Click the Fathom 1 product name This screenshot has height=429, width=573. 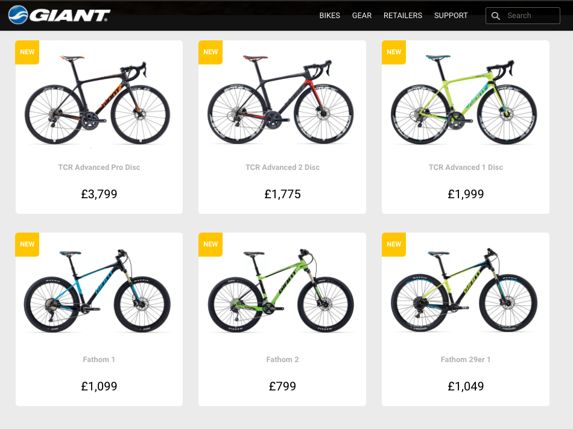[99, 360]
